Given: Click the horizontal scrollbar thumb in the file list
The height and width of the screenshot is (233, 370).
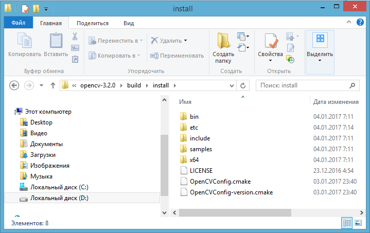Looking at the screenshot, I should pos(235,213).
